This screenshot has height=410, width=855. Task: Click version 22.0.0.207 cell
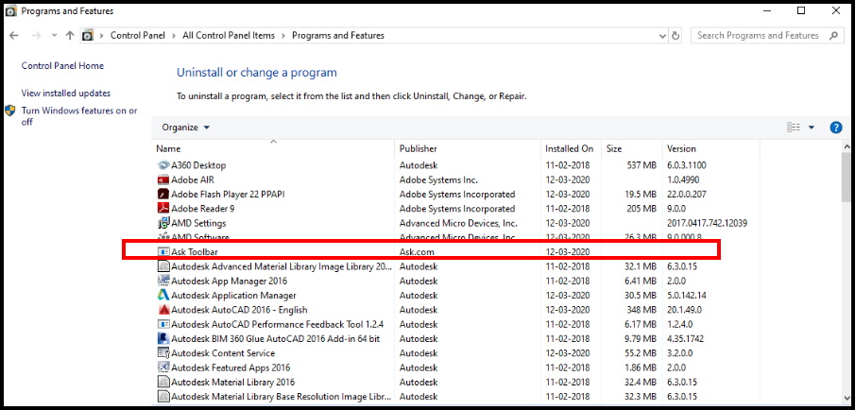tap(687, 194)
